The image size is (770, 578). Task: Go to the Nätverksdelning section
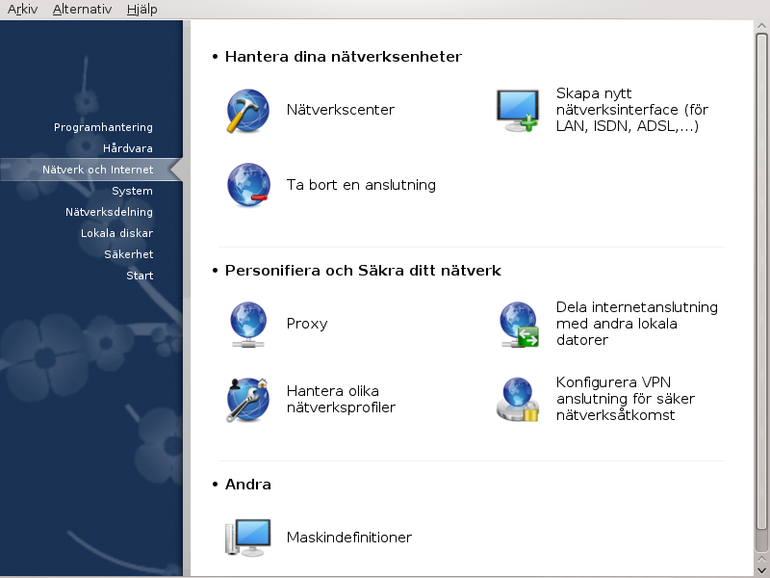(x=109, y=212)
